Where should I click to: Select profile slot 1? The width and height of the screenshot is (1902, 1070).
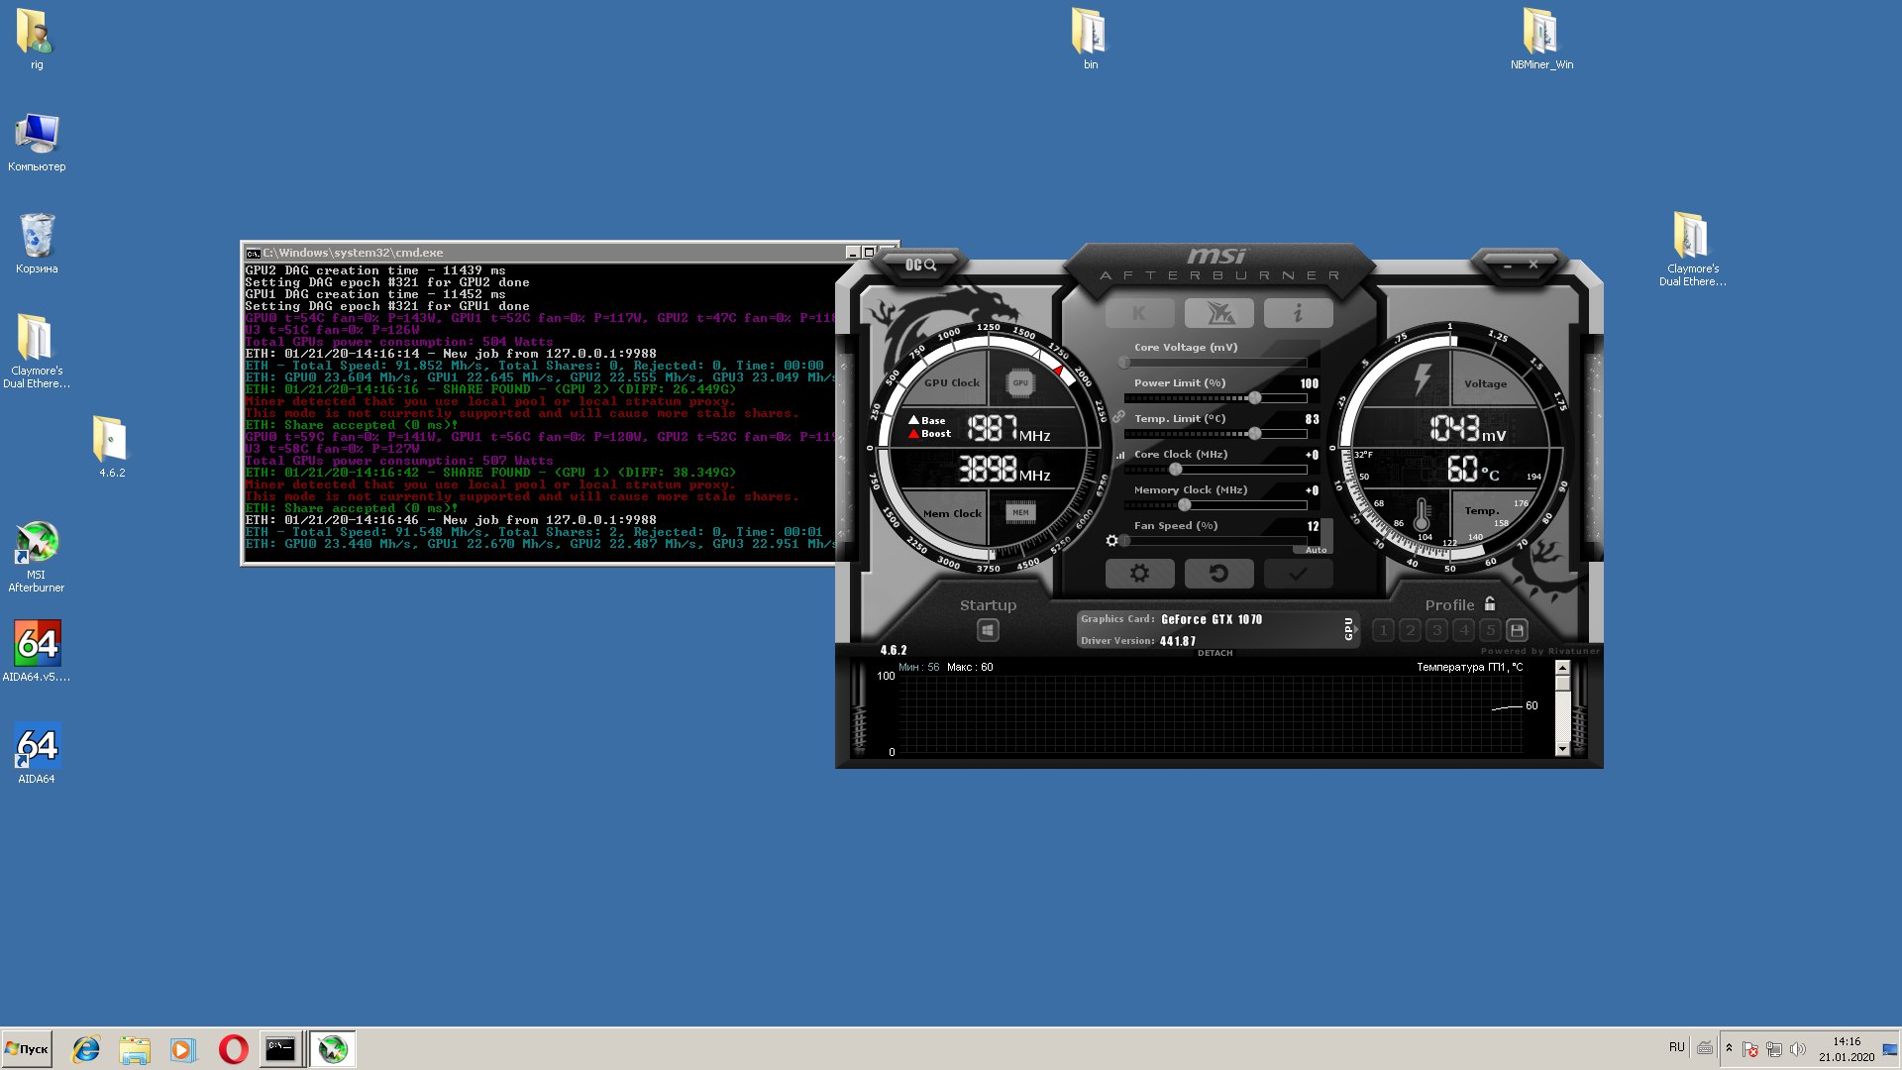[1383, 630]
